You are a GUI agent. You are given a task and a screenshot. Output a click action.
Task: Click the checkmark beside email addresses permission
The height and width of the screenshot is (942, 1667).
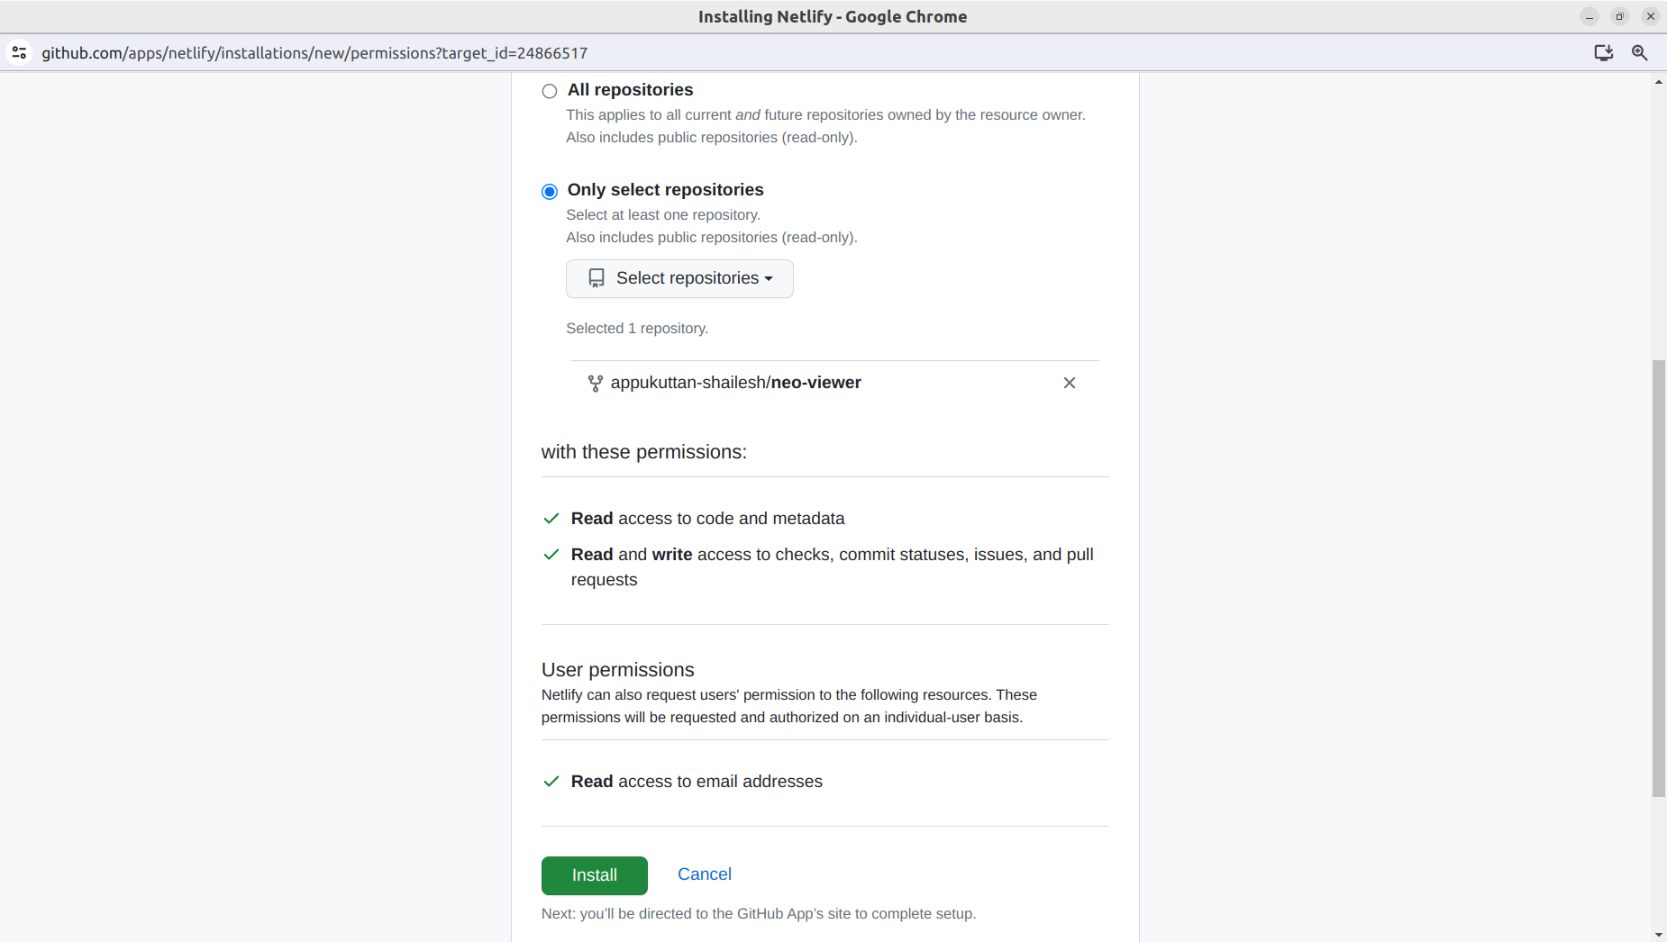coord(550,782)
